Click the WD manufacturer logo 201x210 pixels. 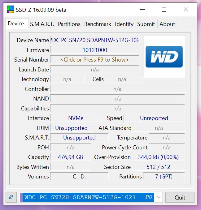coord(164,57)
